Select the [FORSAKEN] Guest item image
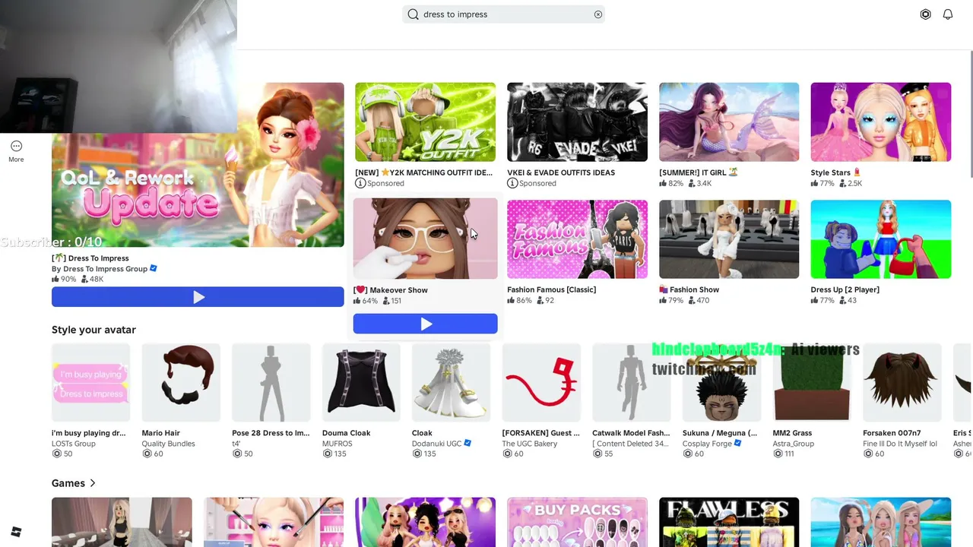The height and width of the screenshot is (547, 973). tap(541, 383)
